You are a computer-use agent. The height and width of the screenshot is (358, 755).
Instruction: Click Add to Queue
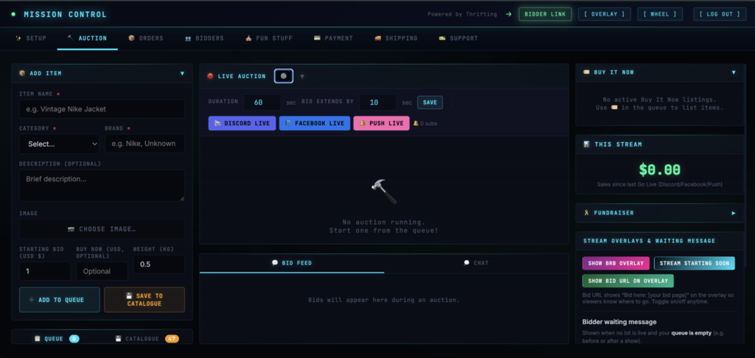(x=60, y=300)
